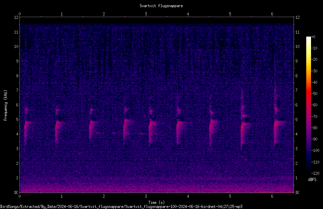The height and width of the screenshot is (209, 323).
Task: Click the Time (s) axis label
Action: [156, 203]
